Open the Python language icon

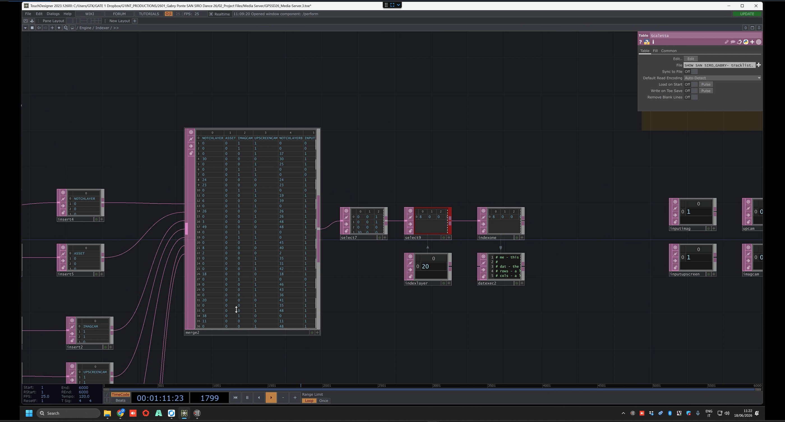pyautogui.click(x=746, y=42)
